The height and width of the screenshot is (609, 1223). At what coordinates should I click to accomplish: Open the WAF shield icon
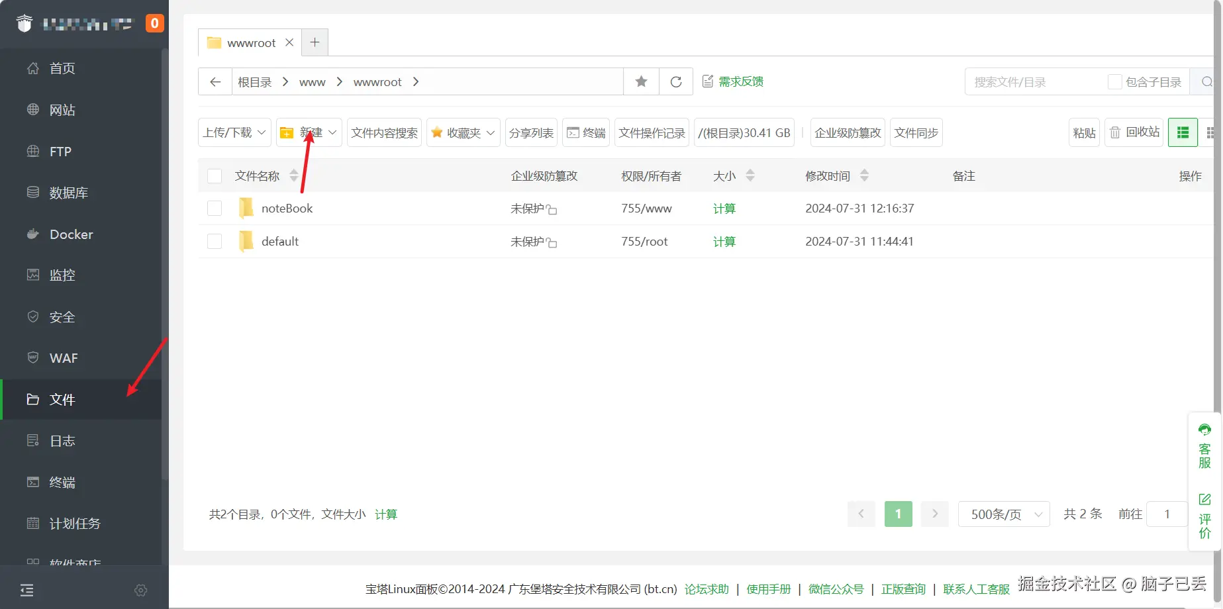[x=32, y=357]
